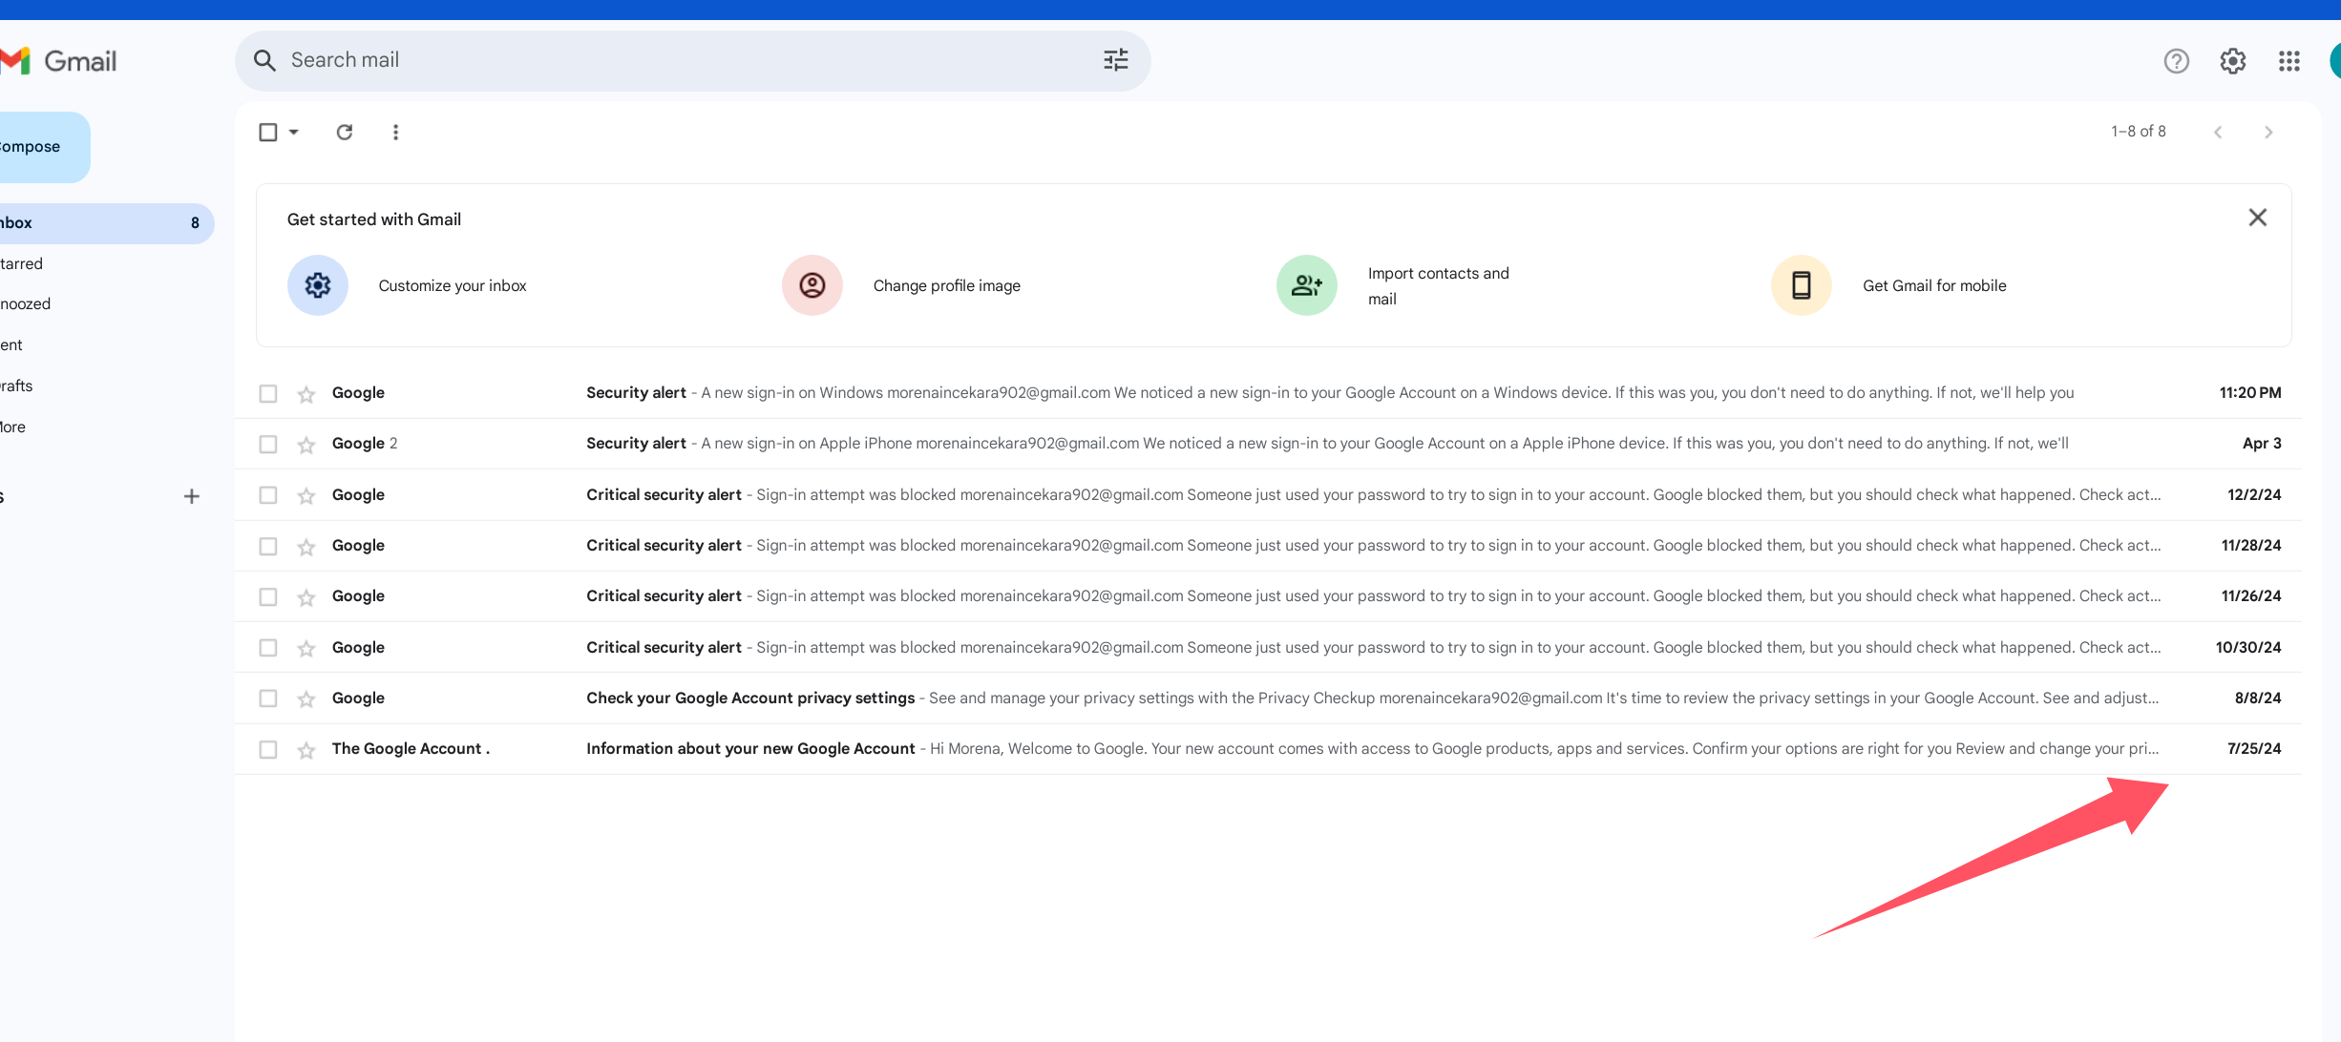The image size is (2341, 1042).
Task: Check the 11/26/24 email checkbox
Action: (x=268, y=596)
